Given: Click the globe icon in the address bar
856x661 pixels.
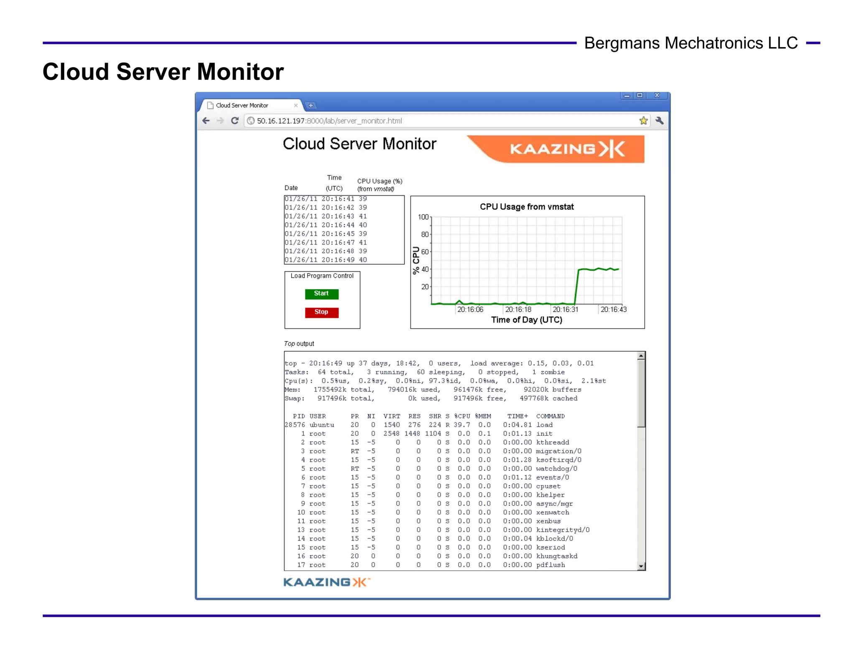Looking at the screenshot, I should (x=251, y=121).
